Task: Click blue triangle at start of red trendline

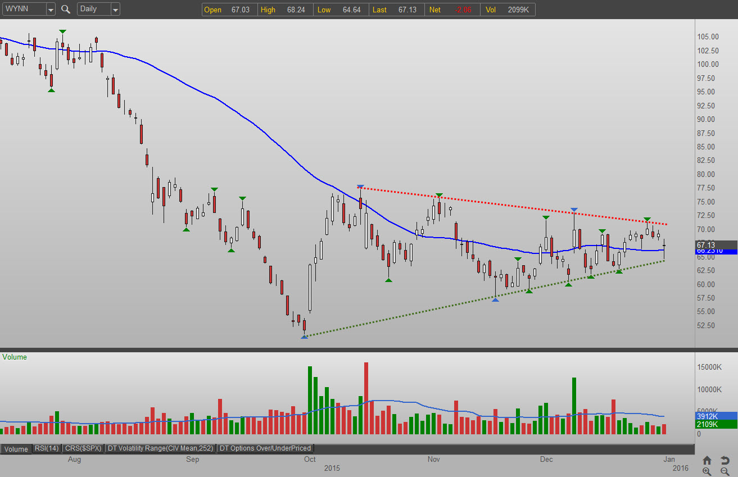Action: pos(360,187)
